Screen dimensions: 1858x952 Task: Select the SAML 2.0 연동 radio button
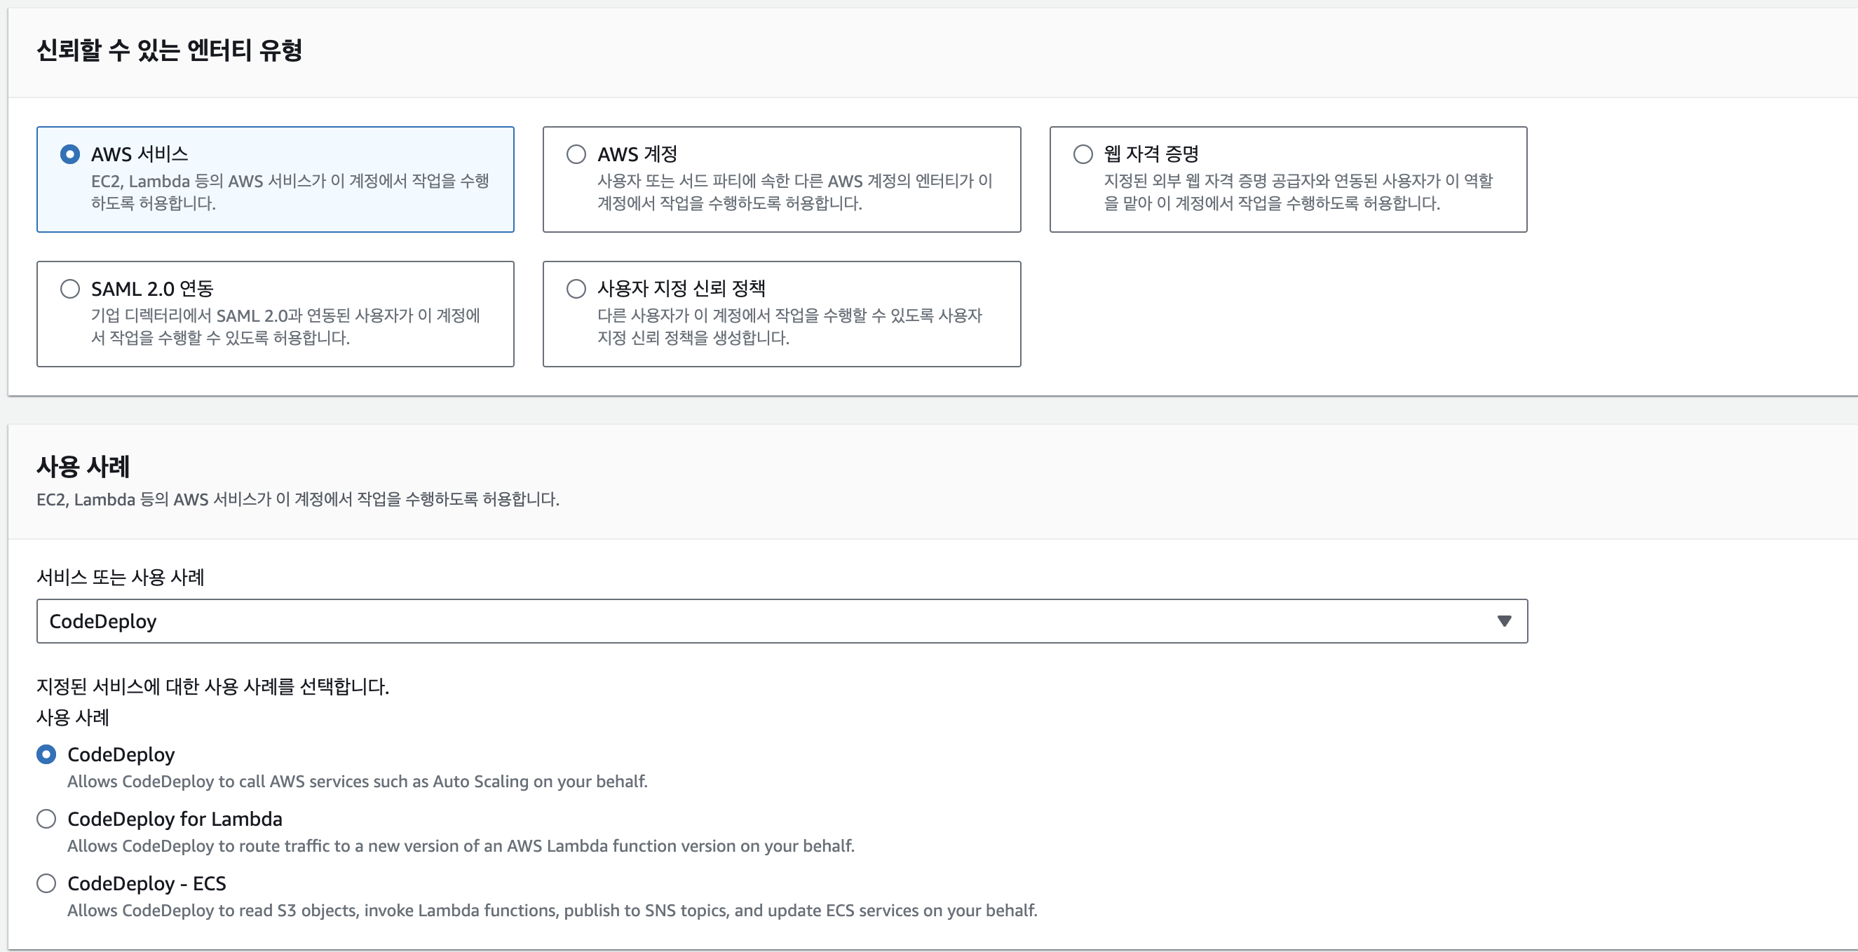[70, 289]
